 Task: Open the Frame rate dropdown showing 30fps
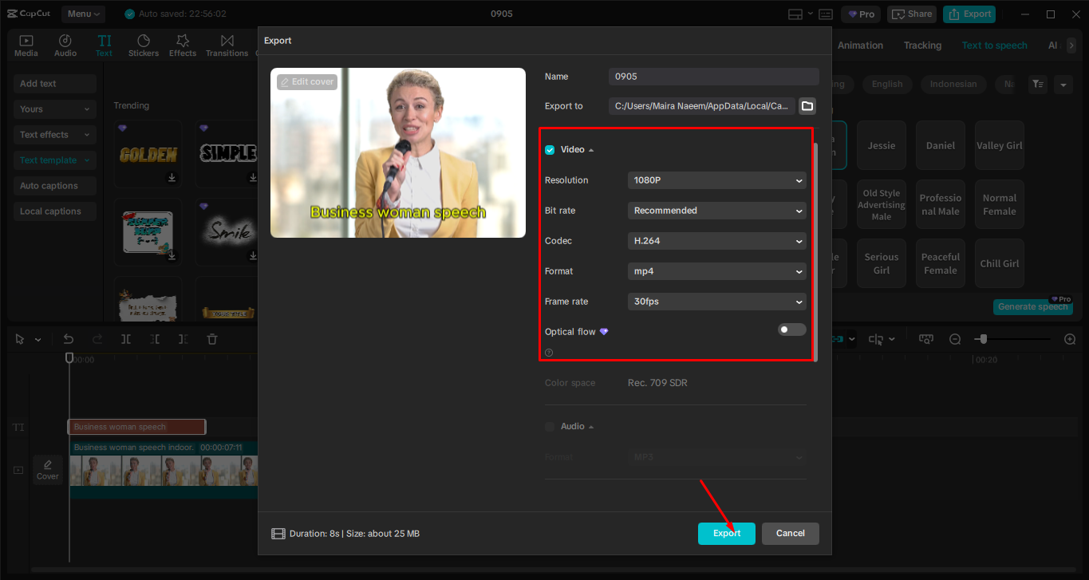click(x=716, y=301)
